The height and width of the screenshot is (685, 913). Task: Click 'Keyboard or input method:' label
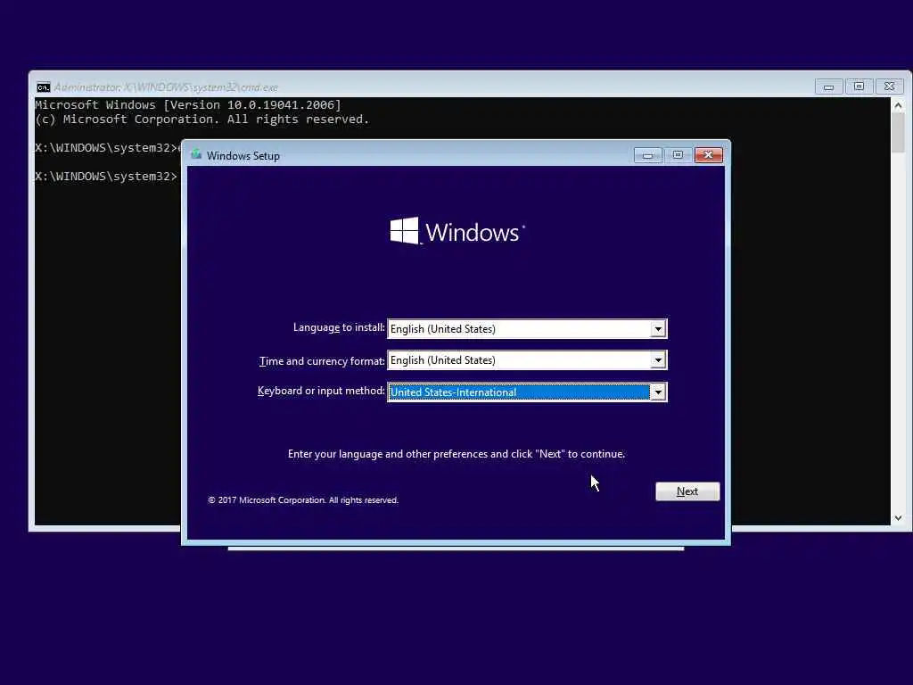point(321,391)
